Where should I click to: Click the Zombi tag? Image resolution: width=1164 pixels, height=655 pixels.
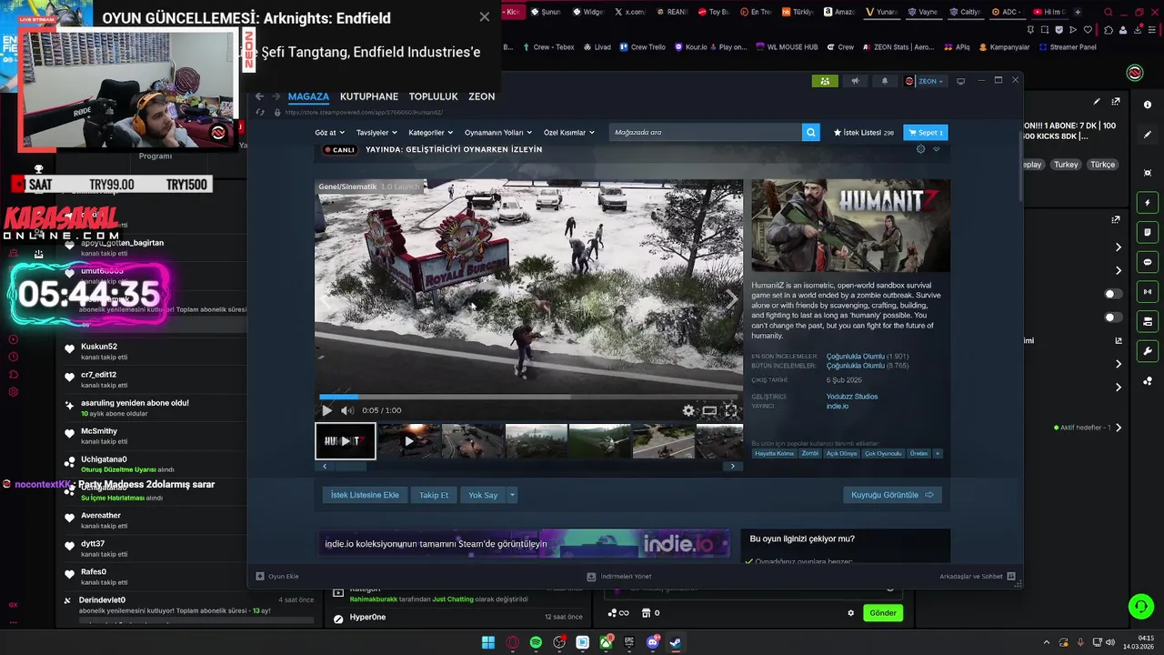[809, 453]
